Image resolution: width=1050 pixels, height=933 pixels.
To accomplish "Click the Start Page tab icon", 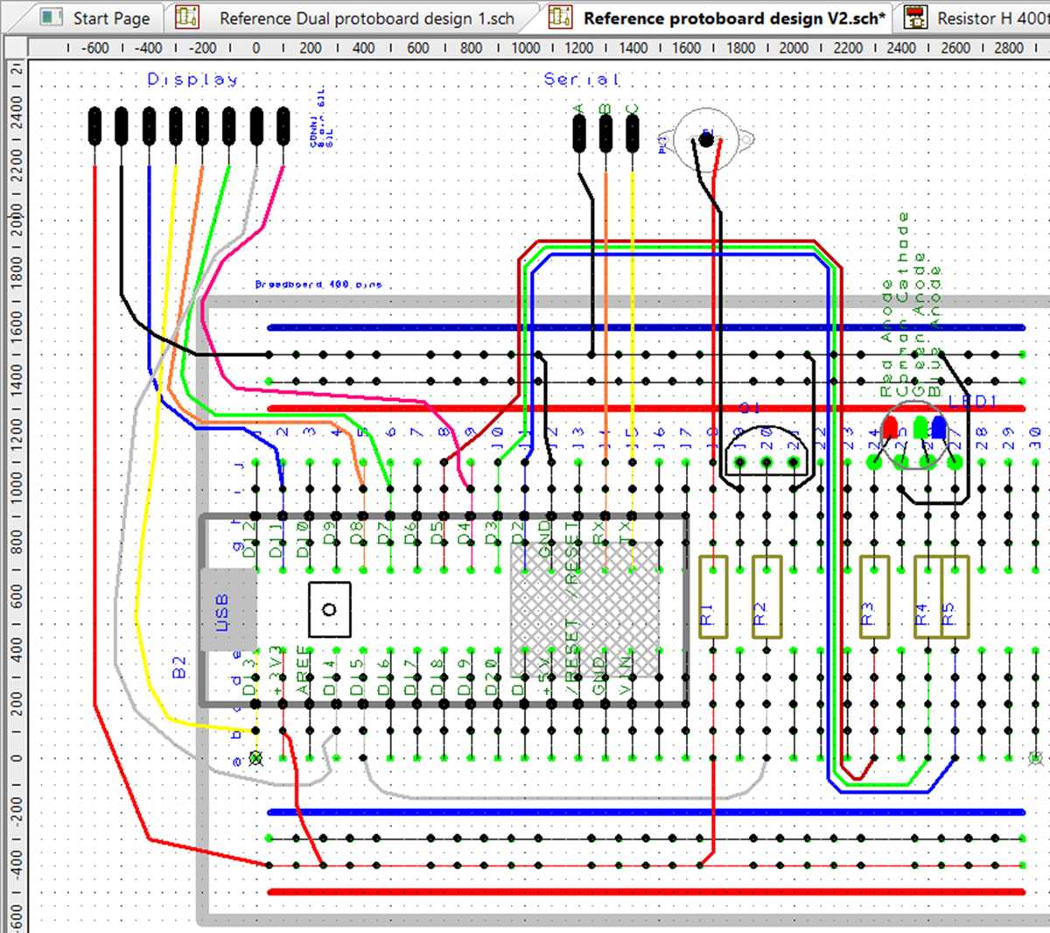I will point(52,18).
